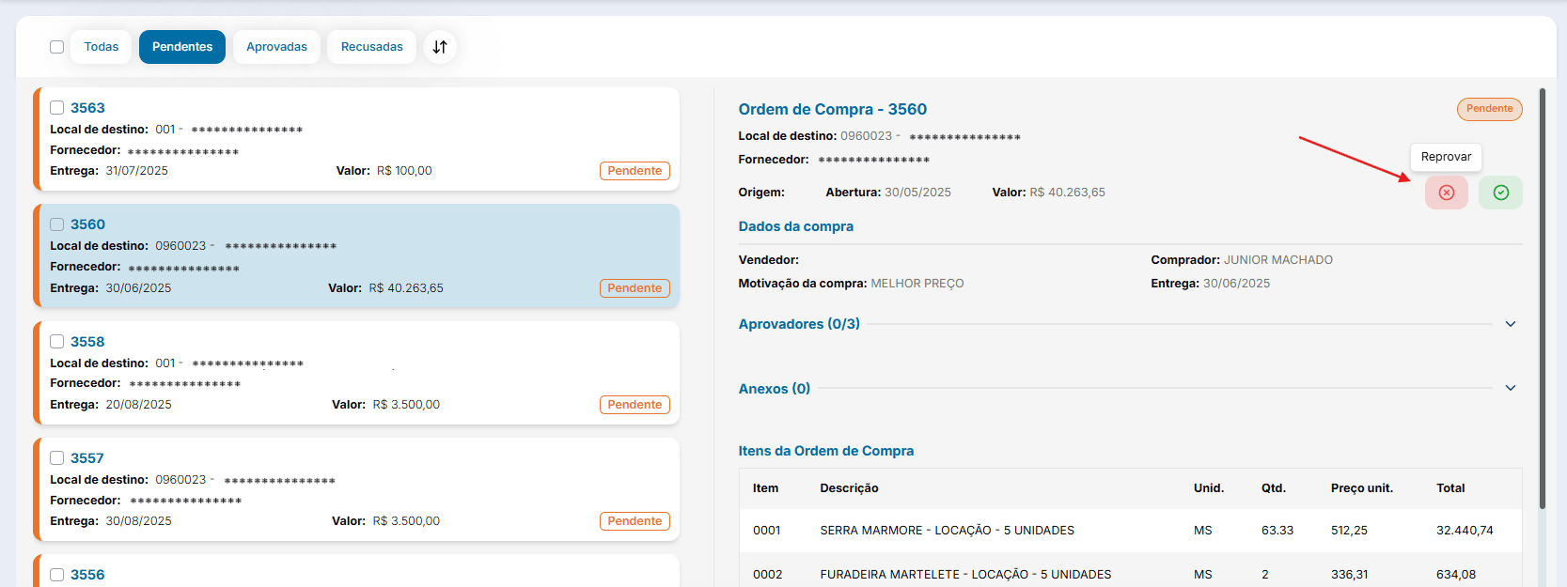This screenshot has height=587, width=1567.
Task: Click the Preço unit. column header
Action: point(1362,488)
